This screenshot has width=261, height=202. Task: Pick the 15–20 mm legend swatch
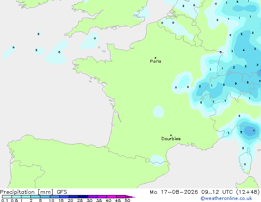point(64,197)
